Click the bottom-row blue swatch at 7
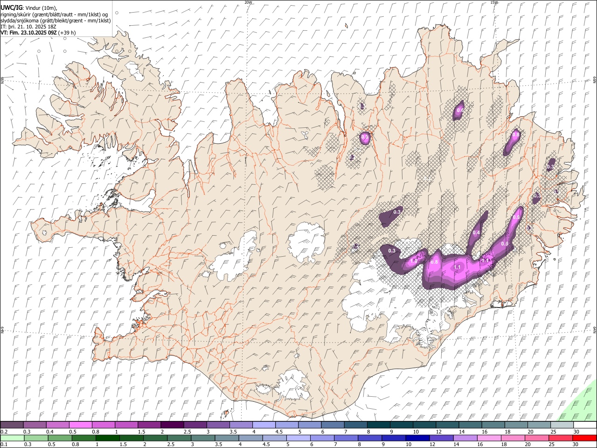This screenshot has width=597, height=448. 346,438
